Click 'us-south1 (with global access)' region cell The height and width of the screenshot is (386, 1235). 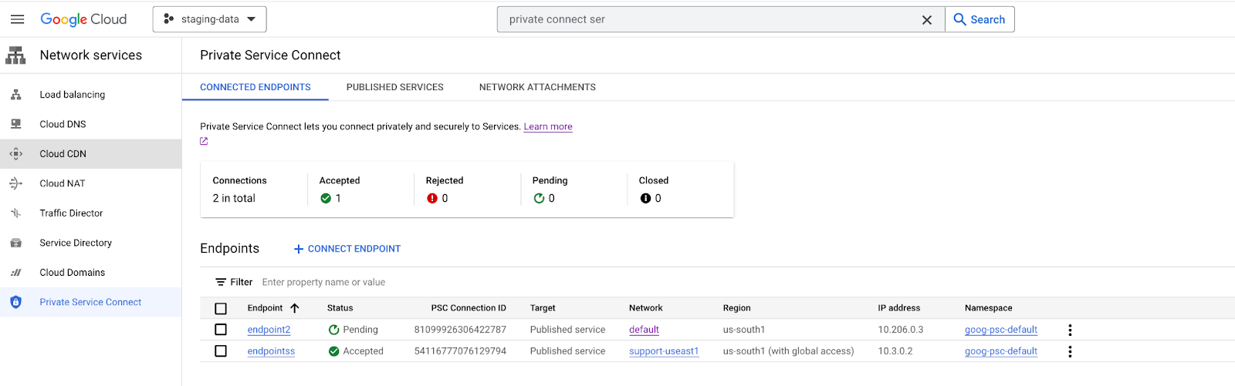click(788, 351)
